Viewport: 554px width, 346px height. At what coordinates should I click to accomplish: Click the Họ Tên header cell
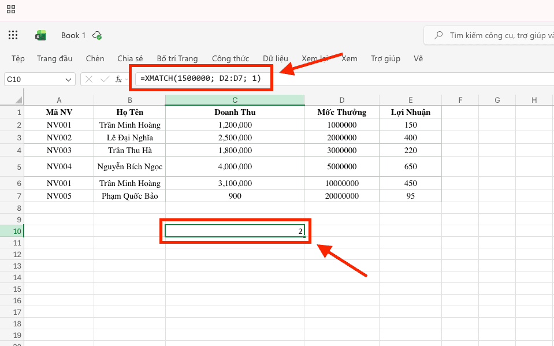129,113
